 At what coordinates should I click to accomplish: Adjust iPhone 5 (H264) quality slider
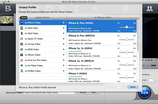pos(127,77)
